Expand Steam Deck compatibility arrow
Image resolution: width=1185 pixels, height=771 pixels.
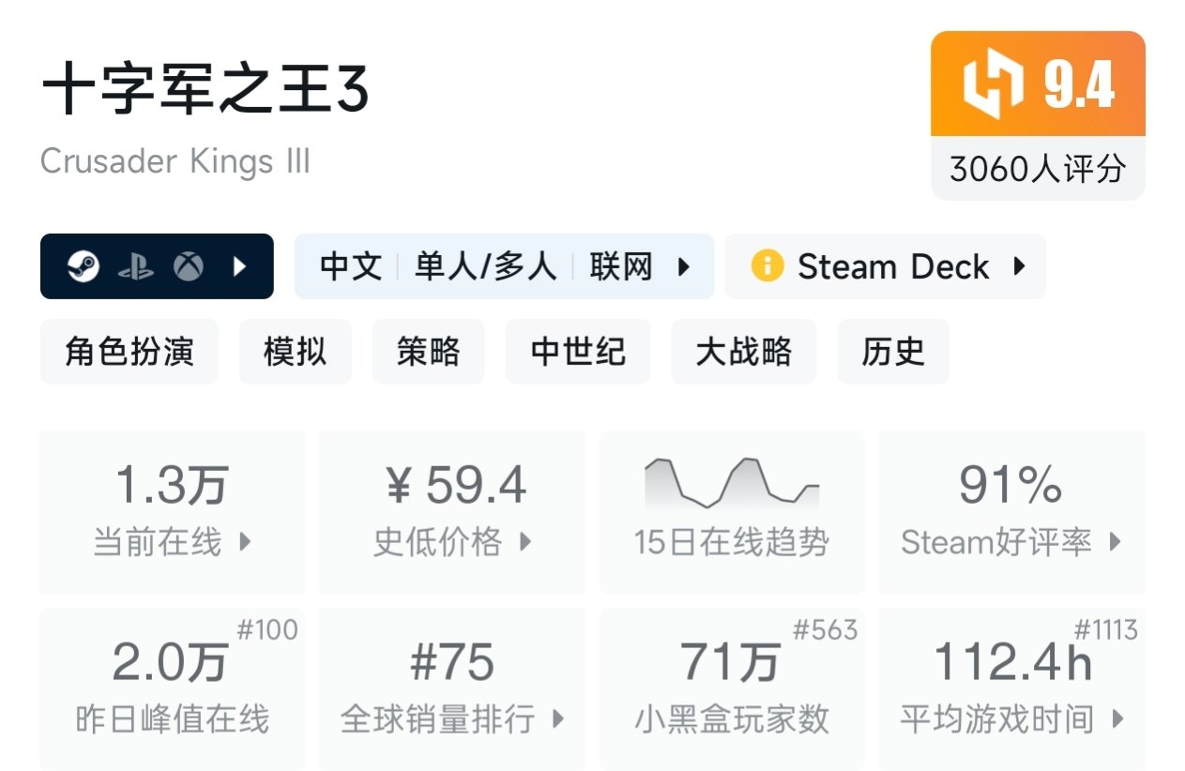coord(1019,266)
